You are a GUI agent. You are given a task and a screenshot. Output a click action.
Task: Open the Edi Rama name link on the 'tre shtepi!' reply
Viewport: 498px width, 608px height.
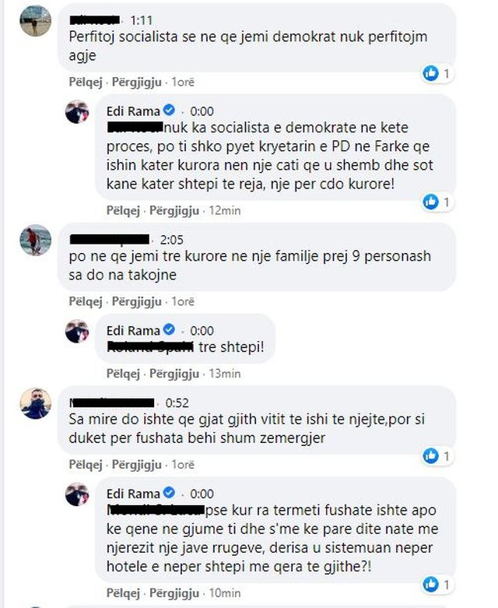pyautogui.click(x=133, y=331)
